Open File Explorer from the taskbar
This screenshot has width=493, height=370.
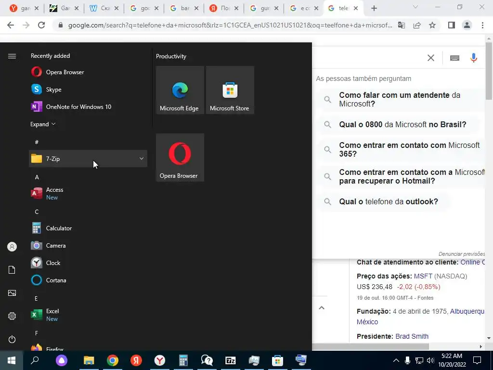[x=89, y=360]
